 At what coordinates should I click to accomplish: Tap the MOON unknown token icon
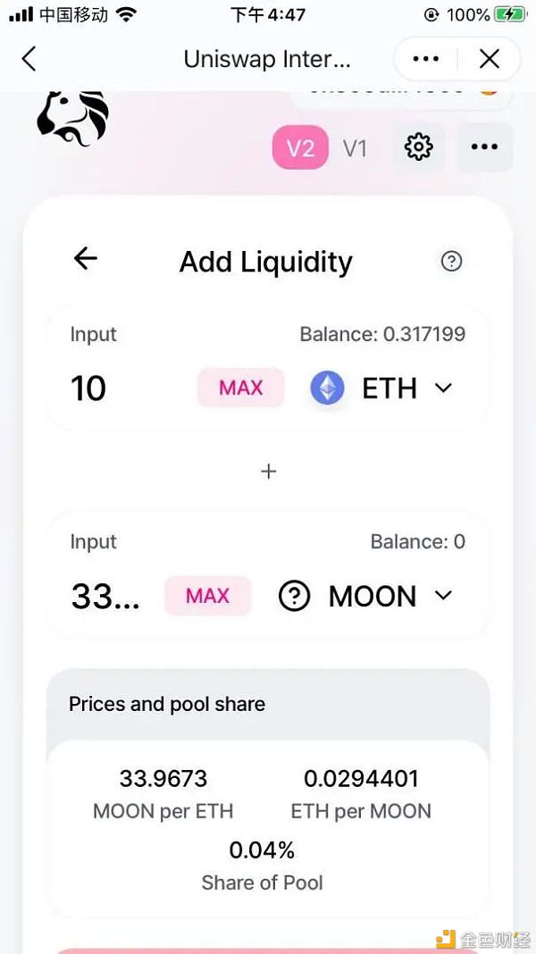coord(295,596)
